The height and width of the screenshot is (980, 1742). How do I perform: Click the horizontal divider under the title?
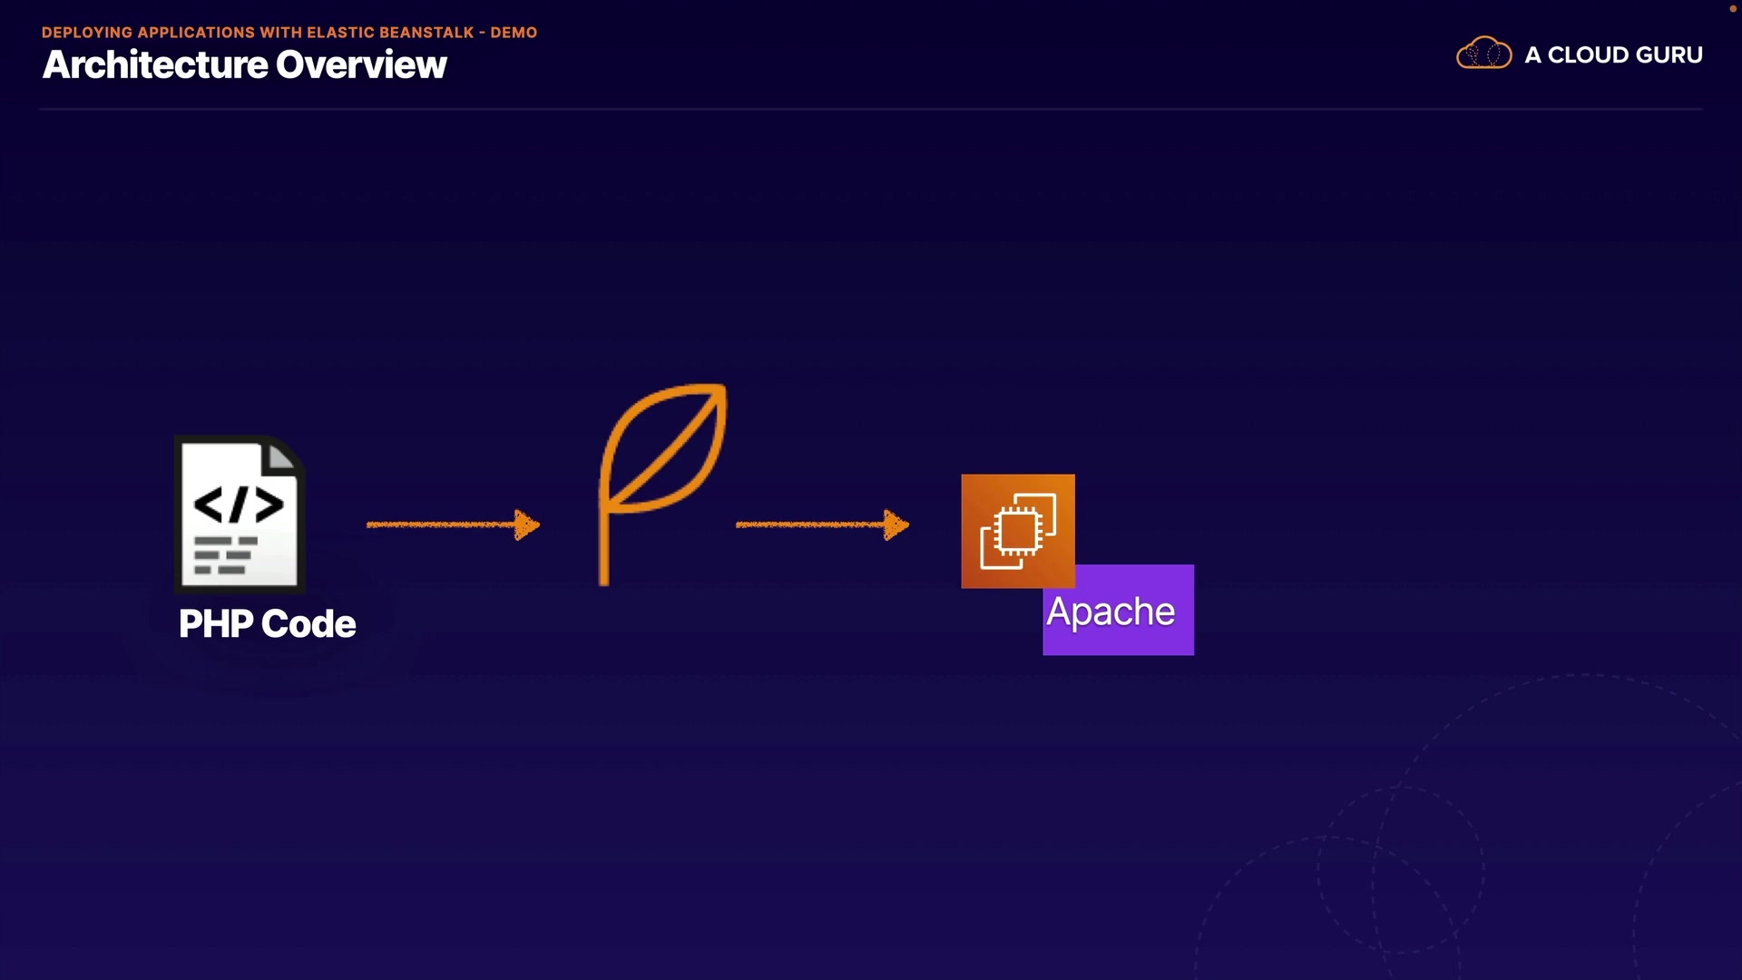871,109
